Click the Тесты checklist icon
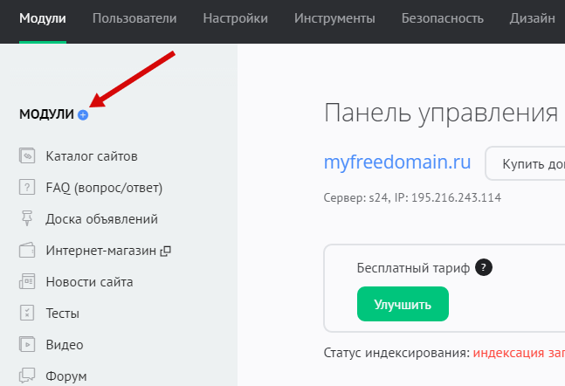This screenshot has width=565, height=386. 26,313
